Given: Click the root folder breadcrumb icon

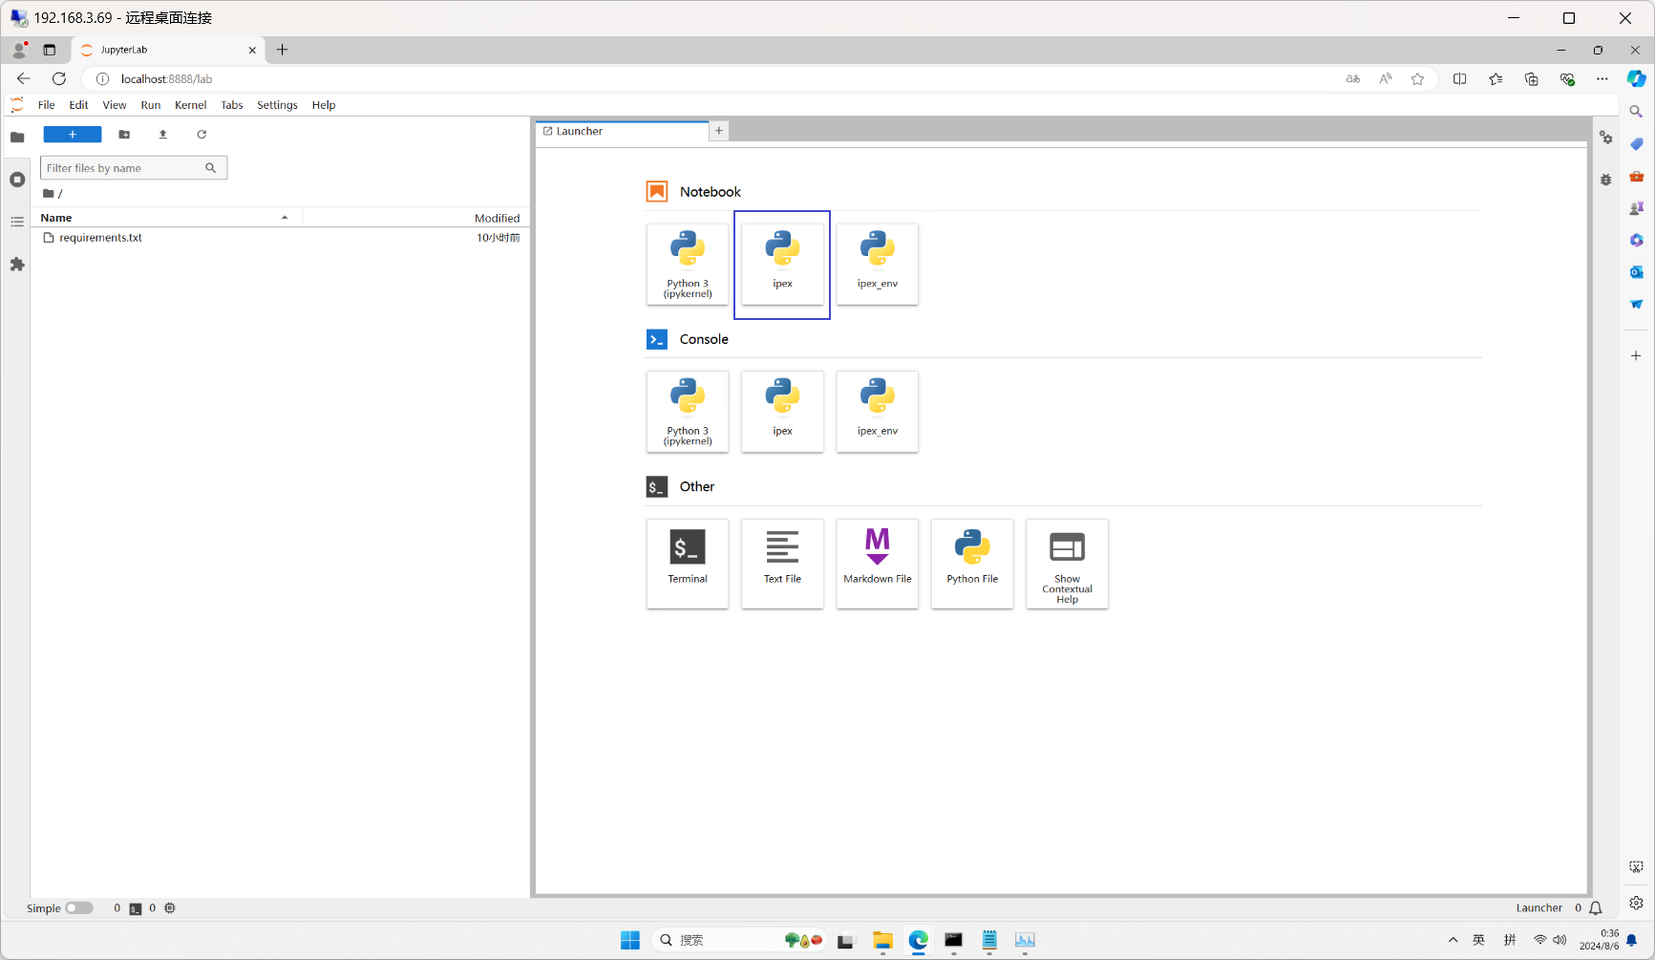Looking at the screenshot, I should (49, 193).
